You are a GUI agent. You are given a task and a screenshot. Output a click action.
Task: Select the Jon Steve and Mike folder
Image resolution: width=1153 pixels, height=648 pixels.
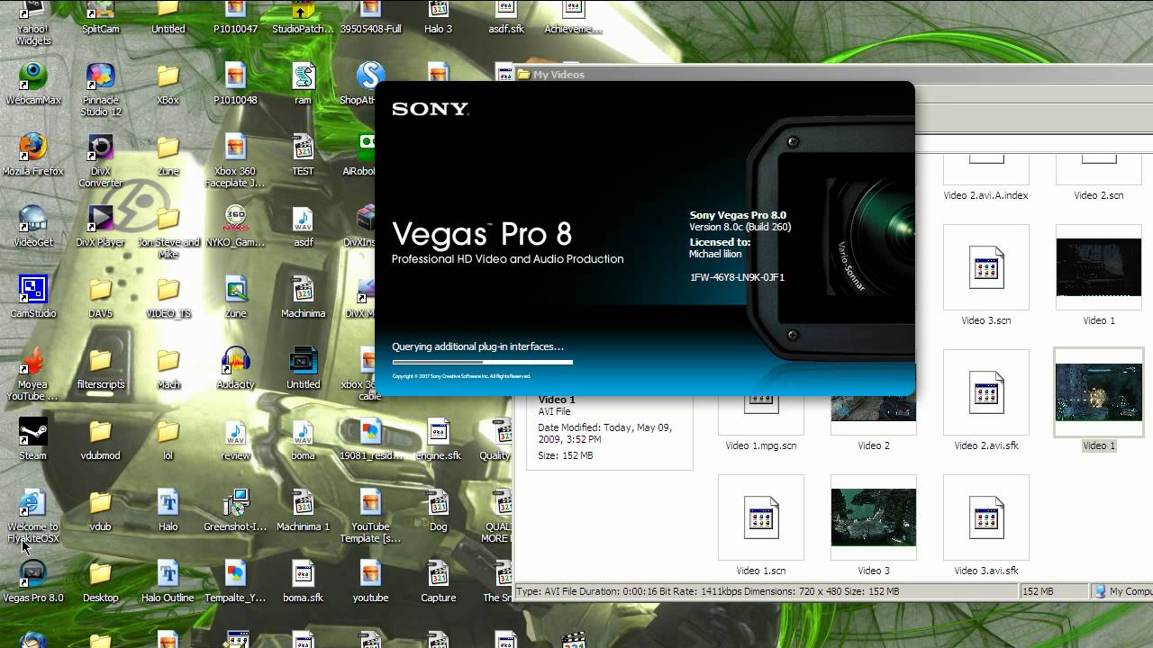pyautogui.click(x=168, y=231)
